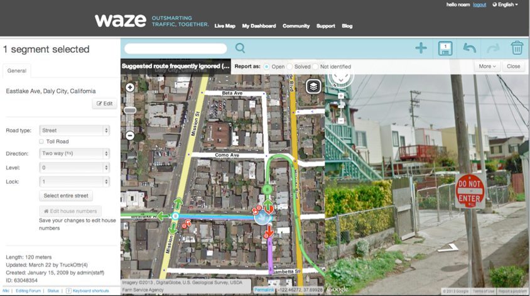Screen dimensions: 530x296
Task: Open the map layers icon
Action: pyautogui.click(x=313, y=87)
